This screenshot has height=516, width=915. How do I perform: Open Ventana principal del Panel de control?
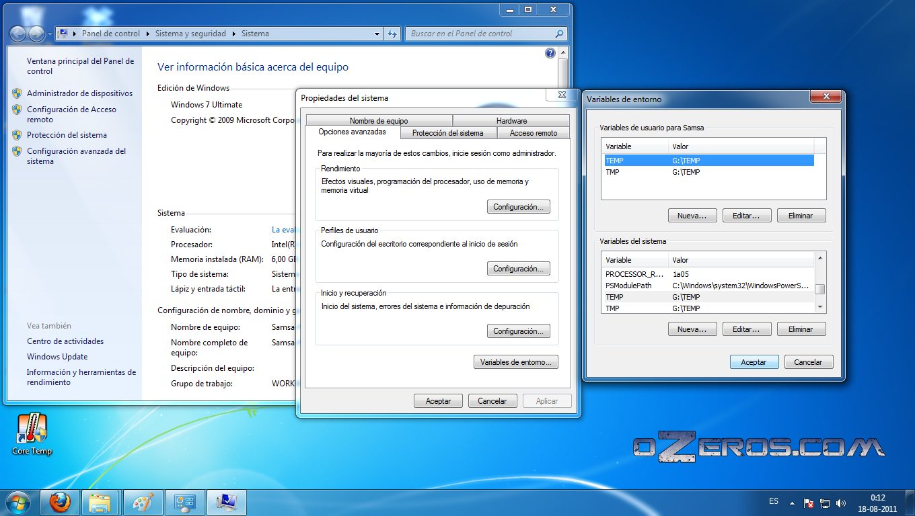(80, 66)
